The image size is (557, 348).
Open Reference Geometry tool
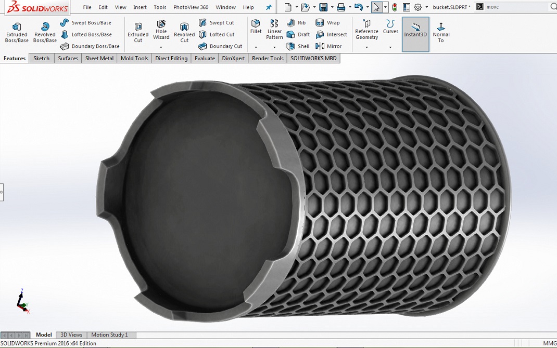[366, 29]
